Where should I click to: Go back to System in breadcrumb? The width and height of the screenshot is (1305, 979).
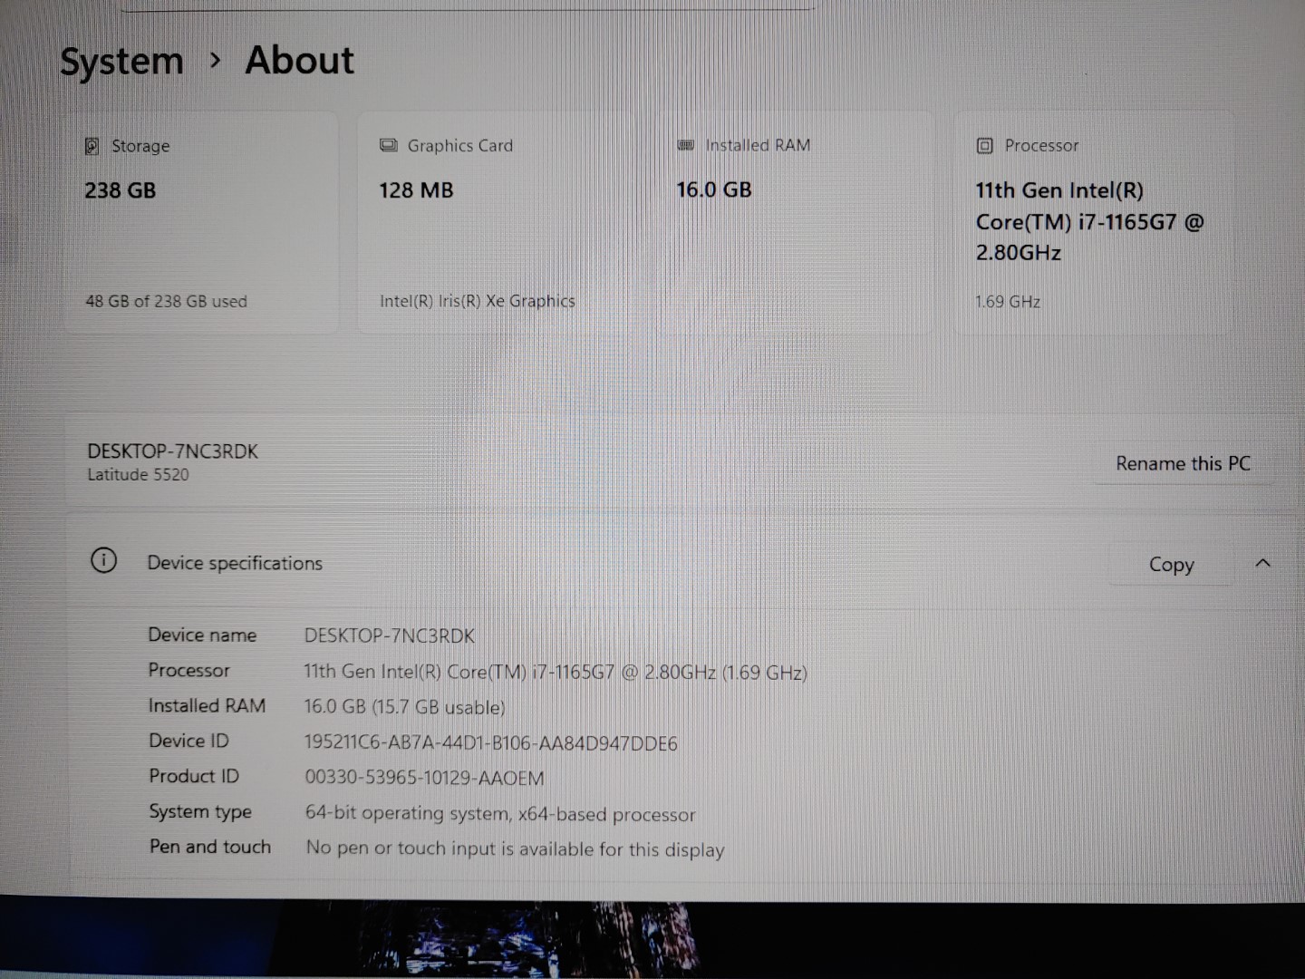pos(121,62)
